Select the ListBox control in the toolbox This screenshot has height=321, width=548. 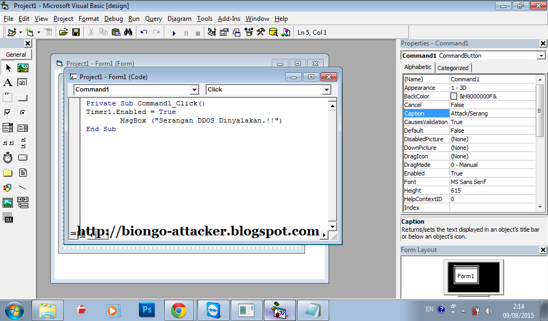tap(22, 128)
